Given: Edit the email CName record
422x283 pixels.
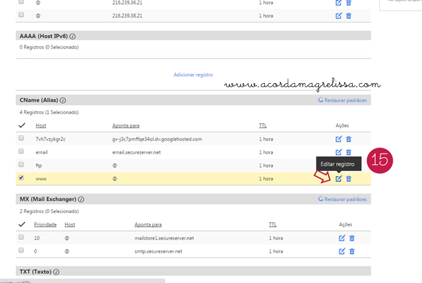Looking at the screenshot, I should (338, 152).
